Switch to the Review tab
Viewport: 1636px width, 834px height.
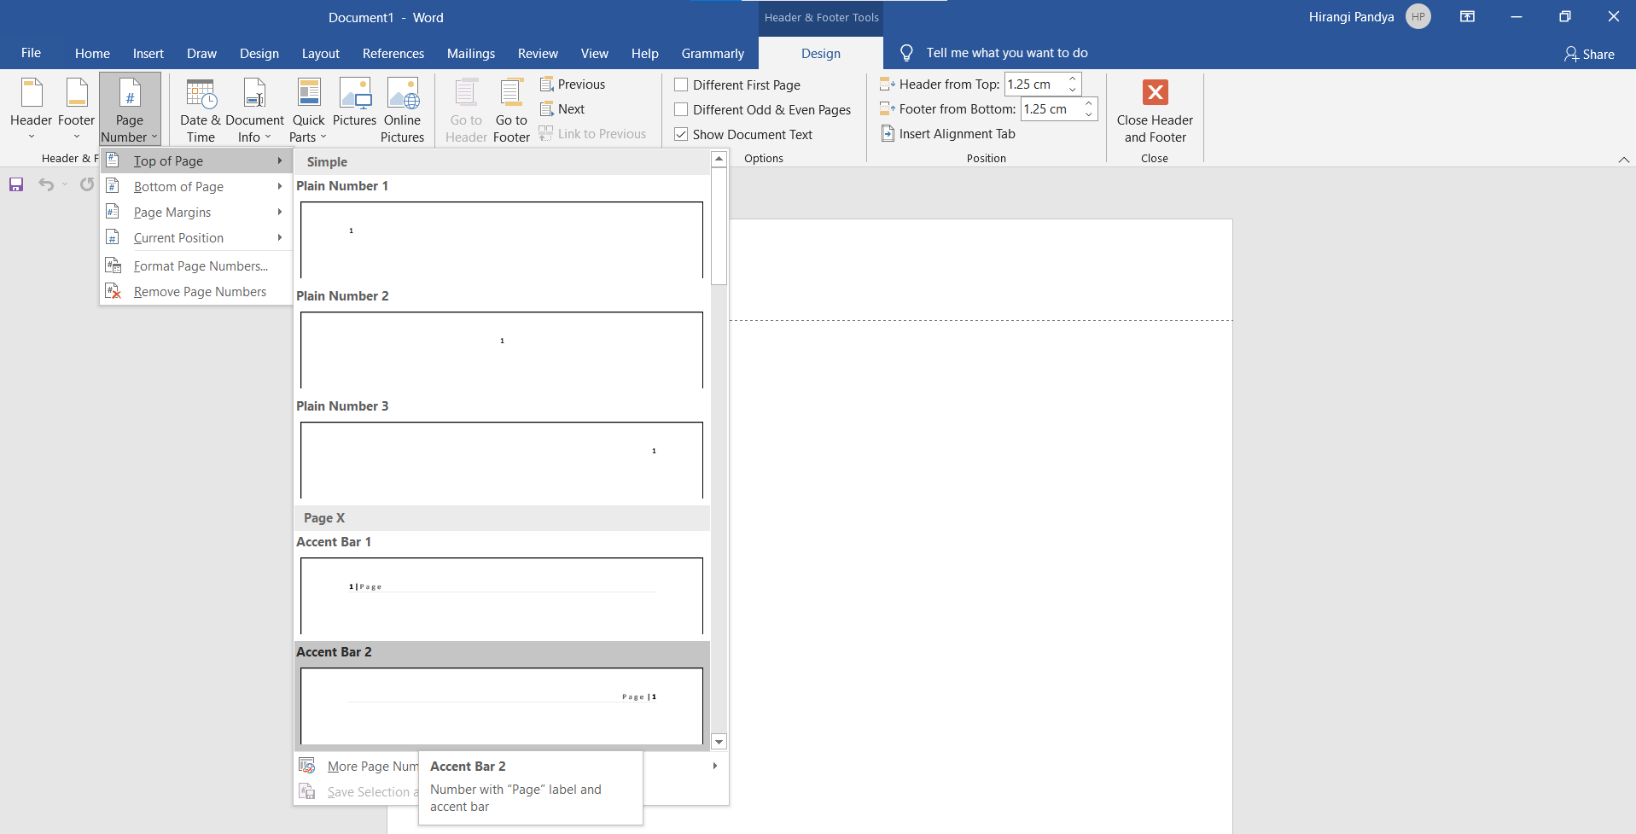pyautogui.click(x=538, y=54)
